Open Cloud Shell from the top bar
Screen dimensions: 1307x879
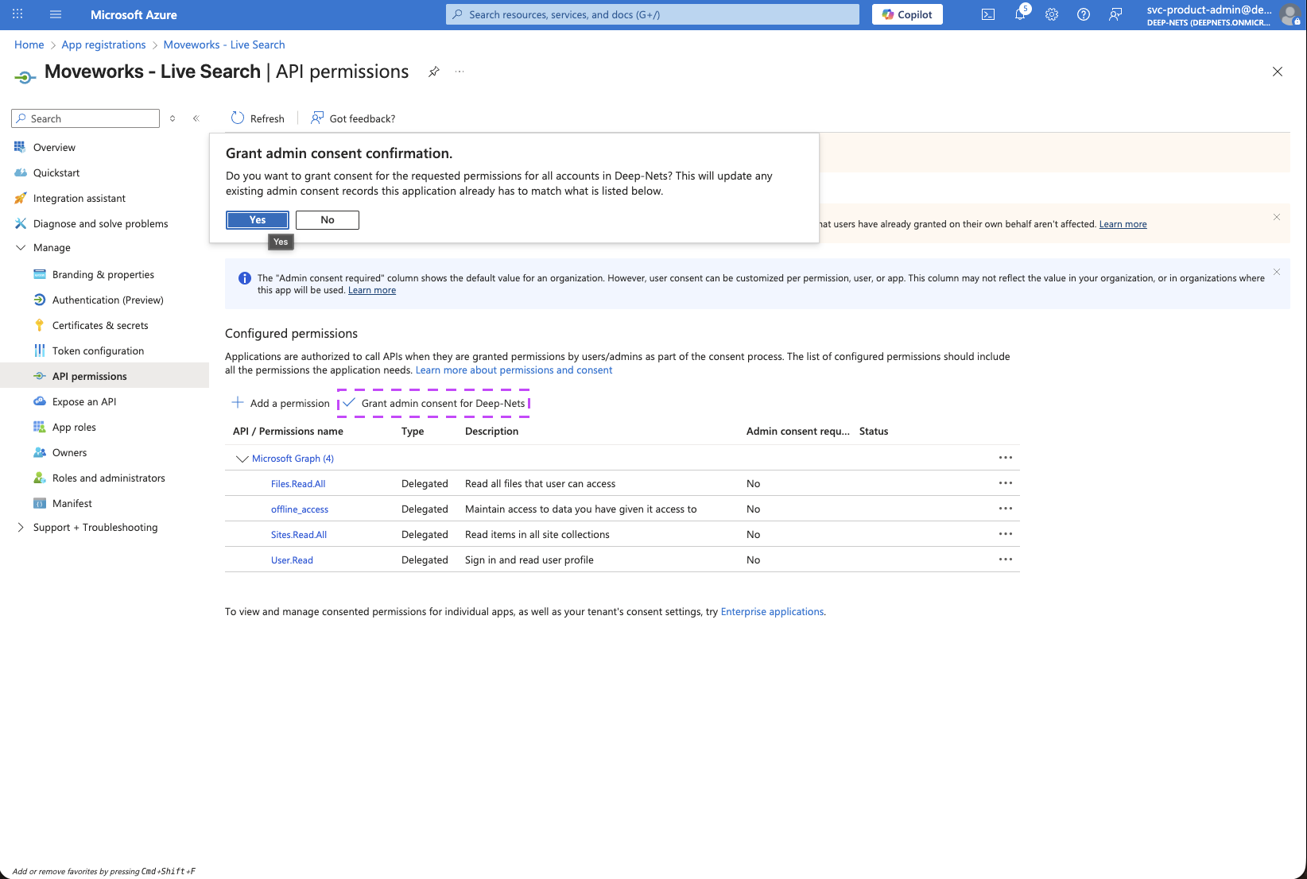click(988, 14)
